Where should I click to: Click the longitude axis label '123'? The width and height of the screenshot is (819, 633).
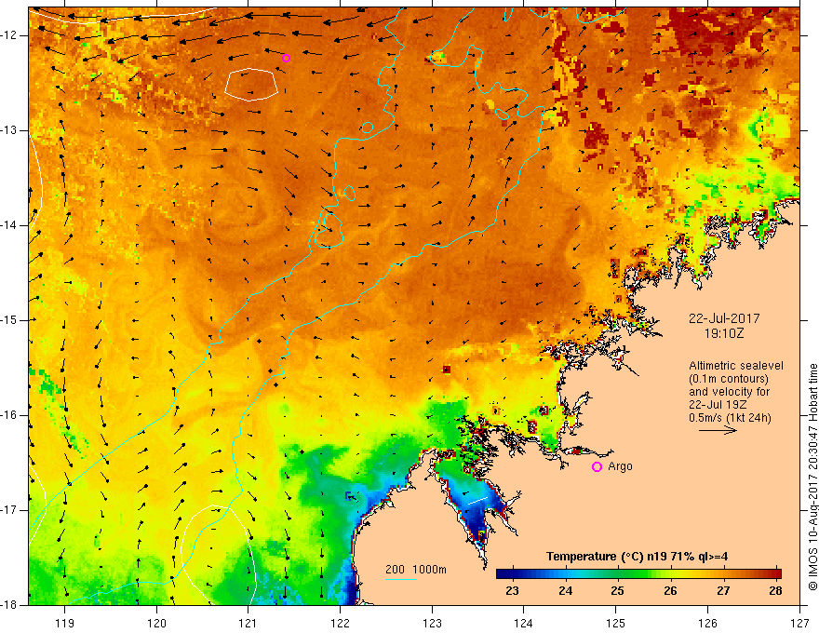pos(432,623)
